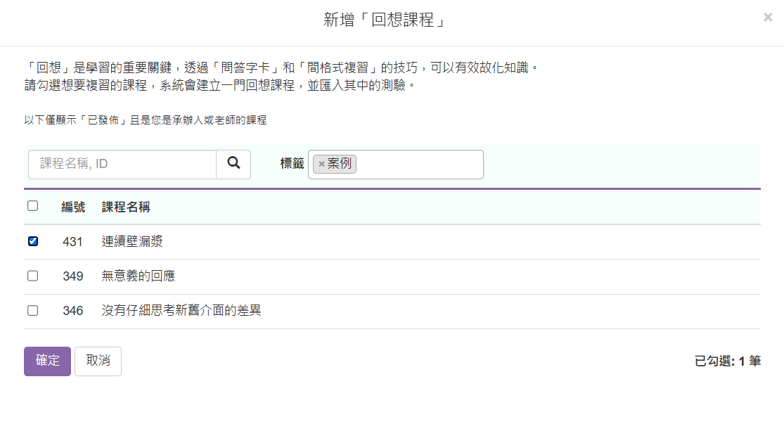Click the 編號 column header
Image resolution: width=784 pixels, height=436 pixels.
(x=73, y=207)
